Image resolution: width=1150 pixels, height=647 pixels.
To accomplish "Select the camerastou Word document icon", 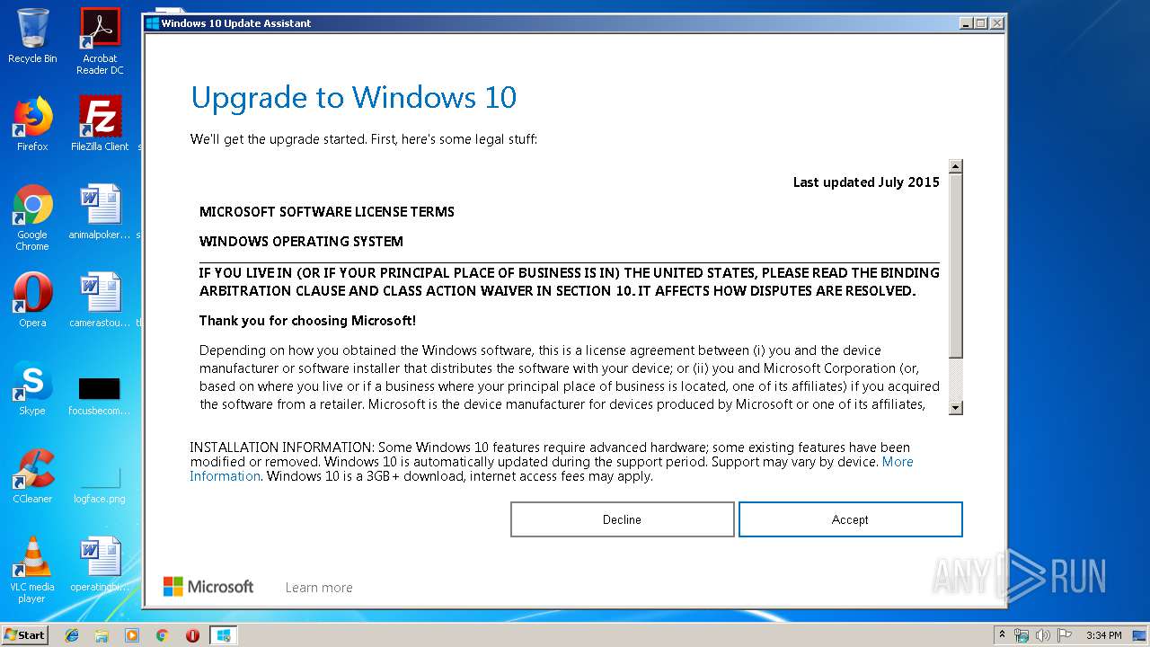I will [100, 300].
